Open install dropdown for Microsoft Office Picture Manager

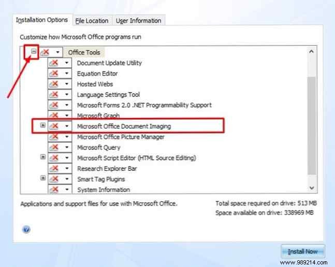67,137
